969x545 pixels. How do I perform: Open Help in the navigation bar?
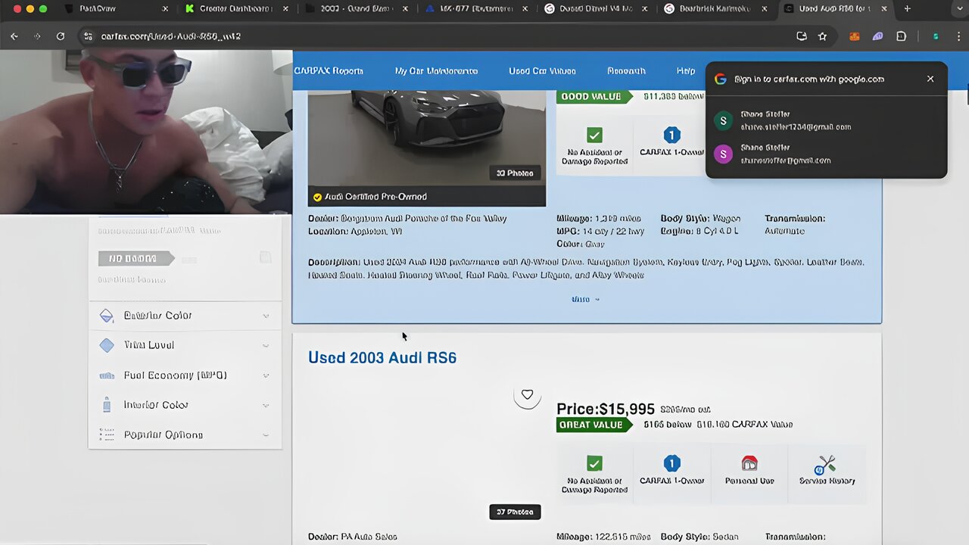coord(686,70)
